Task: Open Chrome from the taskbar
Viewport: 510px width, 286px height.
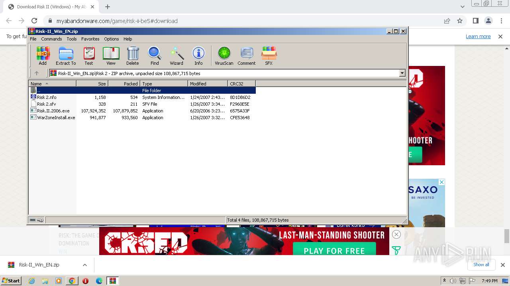Action: [72, 280]
